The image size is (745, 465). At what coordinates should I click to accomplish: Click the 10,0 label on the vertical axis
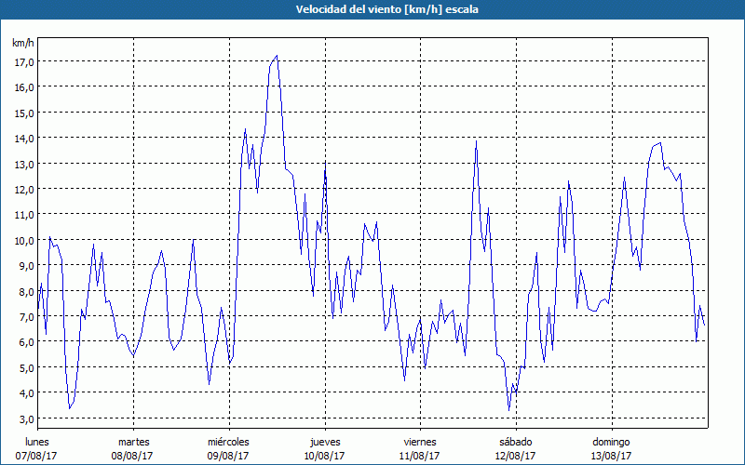(x=24, y=240)
